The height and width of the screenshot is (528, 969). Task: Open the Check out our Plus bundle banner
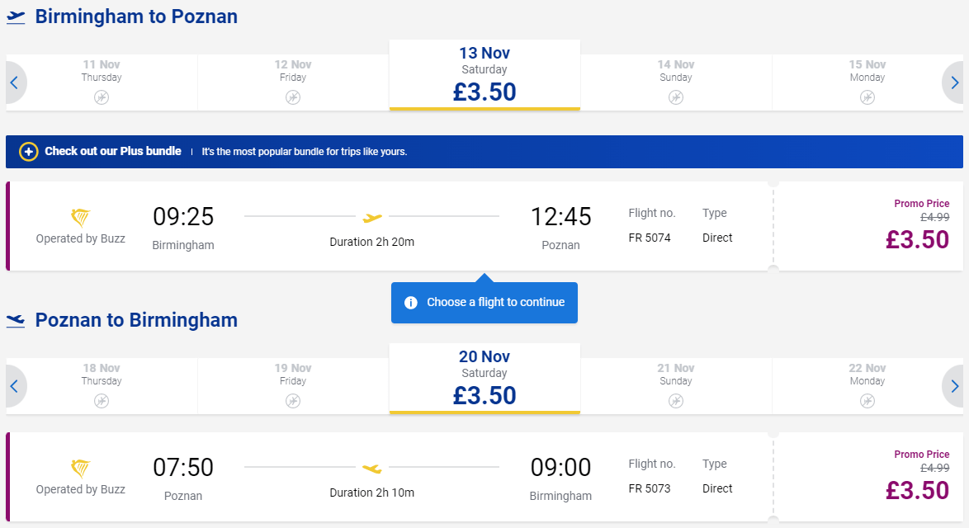[484, 151]
